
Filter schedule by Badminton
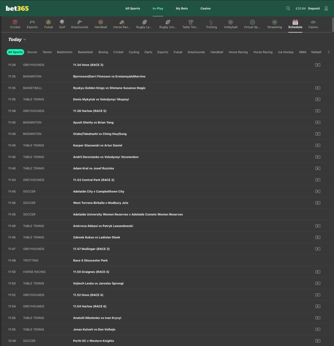click(x=65, y=52)
